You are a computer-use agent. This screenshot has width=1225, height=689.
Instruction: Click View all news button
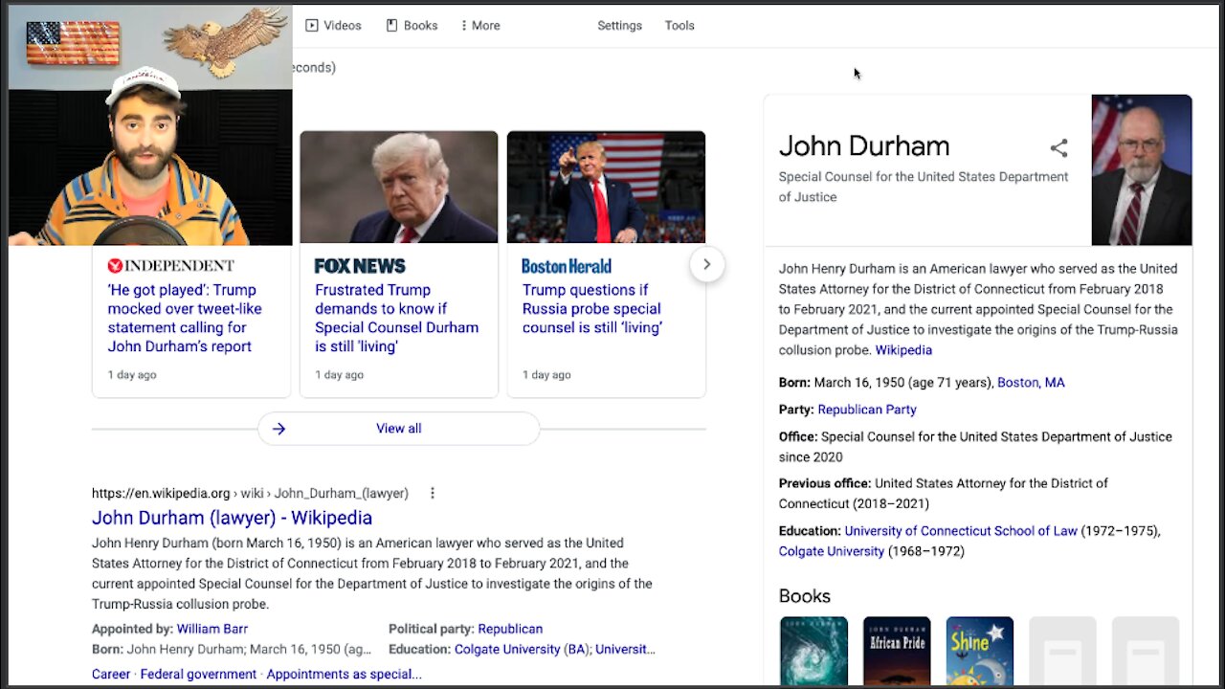(398, 429)
